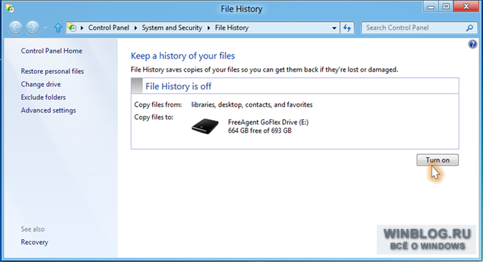483x262 pixels.
Task: Select the Change drive link
Action: (x=41, y=84)
